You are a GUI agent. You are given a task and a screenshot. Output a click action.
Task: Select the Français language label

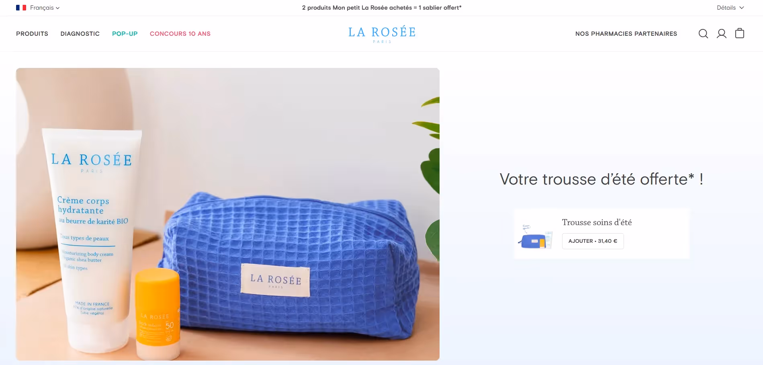pyautogui.click(x=42, y=8)
